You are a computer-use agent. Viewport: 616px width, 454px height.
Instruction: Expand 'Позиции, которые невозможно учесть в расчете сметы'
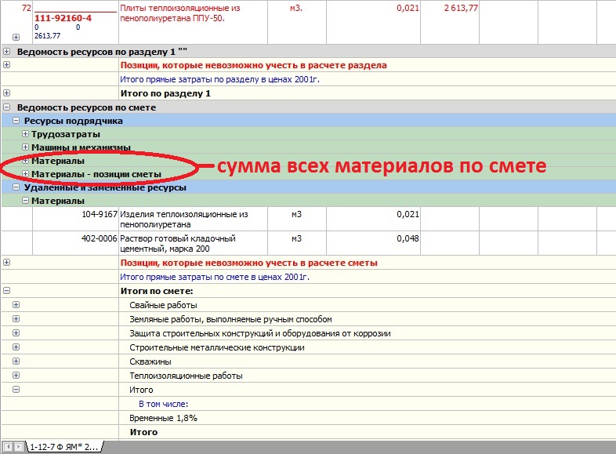(7, 263)
